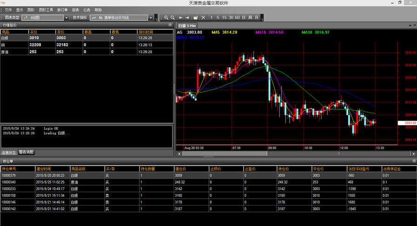Select the 60 minute chart period
Image resolution: width=417 pixels, height=226 pixels.
[x=237, y=18]
